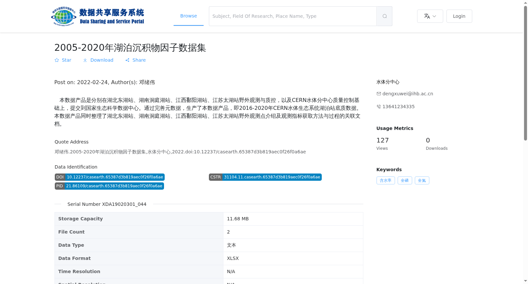
Task: Click the Serial Number XDA19020301_044 text
Action: click(x=107, y=204)
